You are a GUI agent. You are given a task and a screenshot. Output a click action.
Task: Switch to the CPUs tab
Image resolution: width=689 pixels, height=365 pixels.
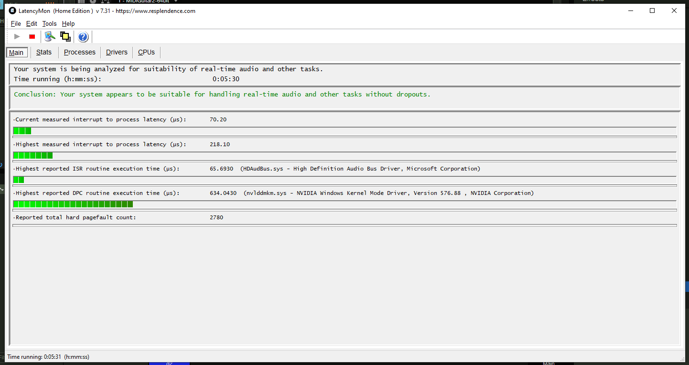point(146,52)
